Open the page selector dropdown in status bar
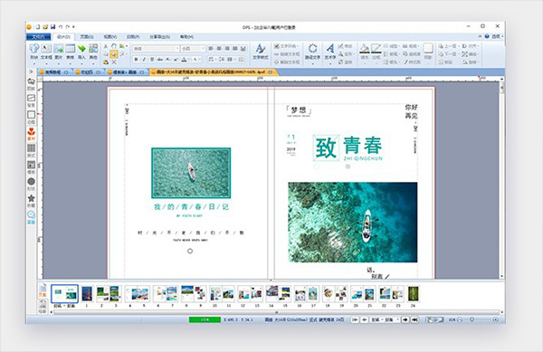This screenshot has height=352, width=543. click(x=397, y=319)
